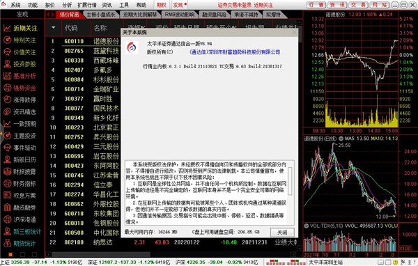This screenshot has width=418, height=266.
Task: Open the 扩展行情 menu
Action: [87, 5]
